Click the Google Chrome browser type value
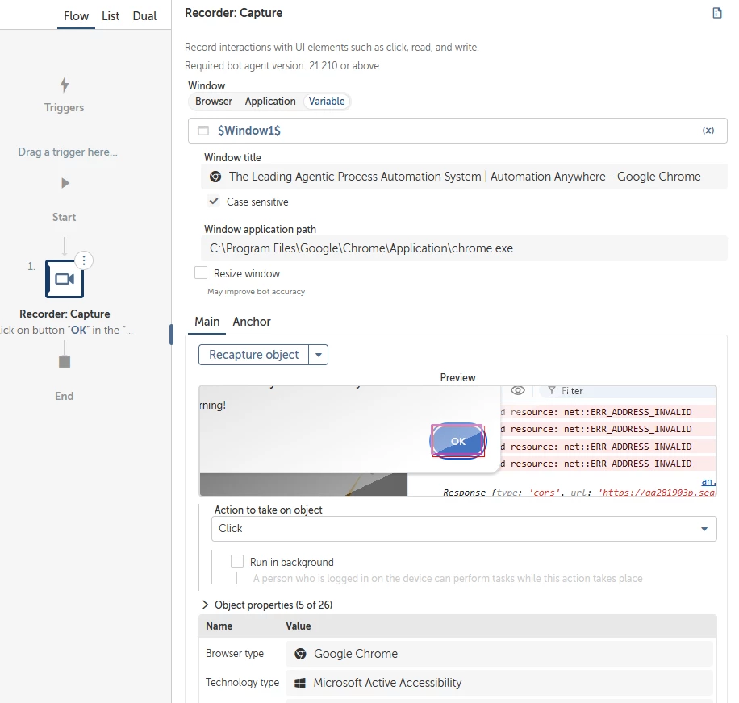This screenshot has height=703, width=739. (499, 654)
